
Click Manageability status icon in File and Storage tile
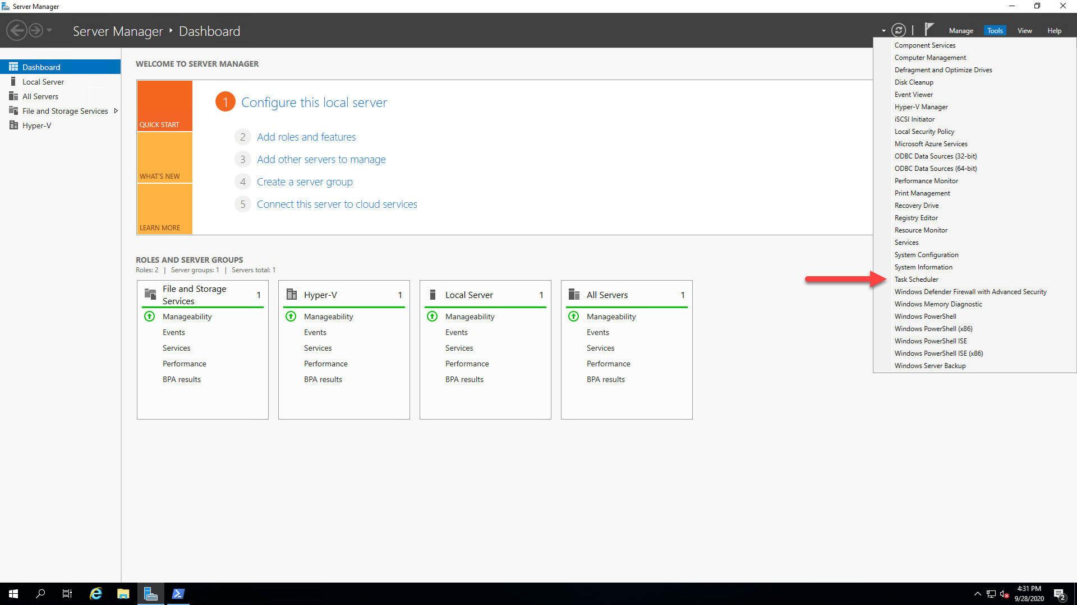tap(150, 317)
